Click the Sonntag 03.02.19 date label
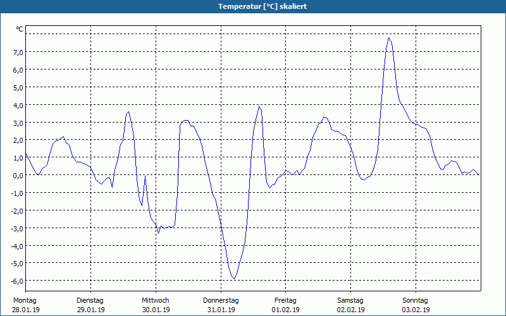 [x=416, y=305]
